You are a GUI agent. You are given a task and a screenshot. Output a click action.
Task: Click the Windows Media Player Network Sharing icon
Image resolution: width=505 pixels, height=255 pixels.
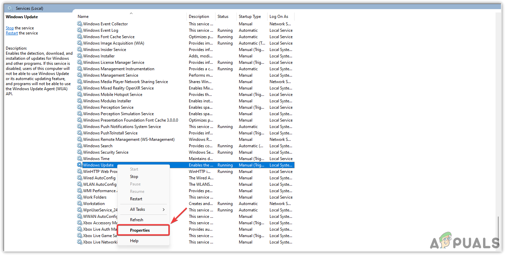click(80, 82)
